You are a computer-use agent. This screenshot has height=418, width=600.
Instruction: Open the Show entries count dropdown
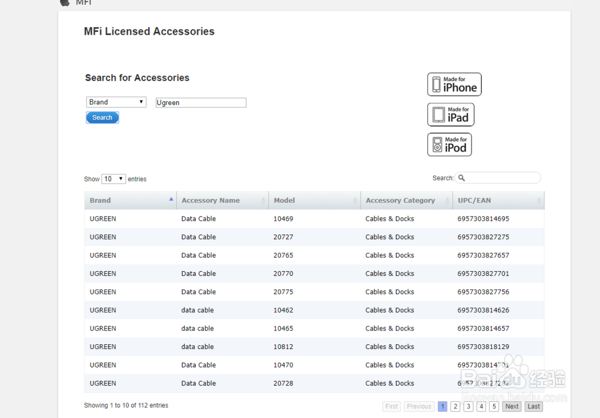tap(113, 179)
